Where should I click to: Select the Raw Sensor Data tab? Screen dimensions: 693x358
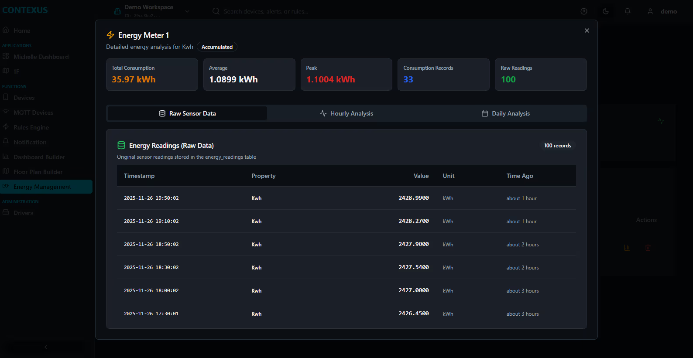tap(187, 113)
